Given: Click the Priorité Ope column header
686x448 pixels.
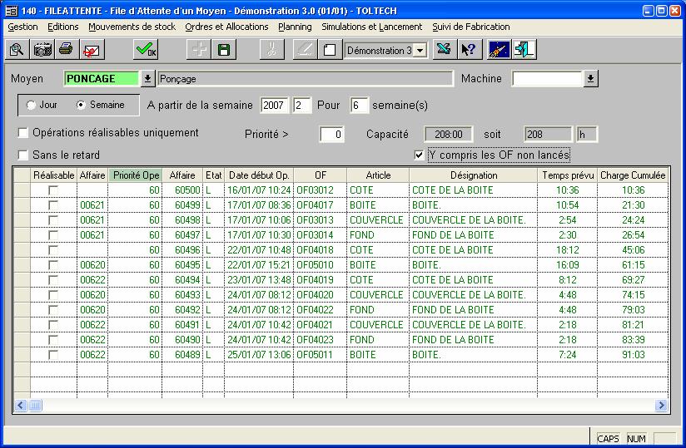Looking at the screenshot, I should pos(135,175).
